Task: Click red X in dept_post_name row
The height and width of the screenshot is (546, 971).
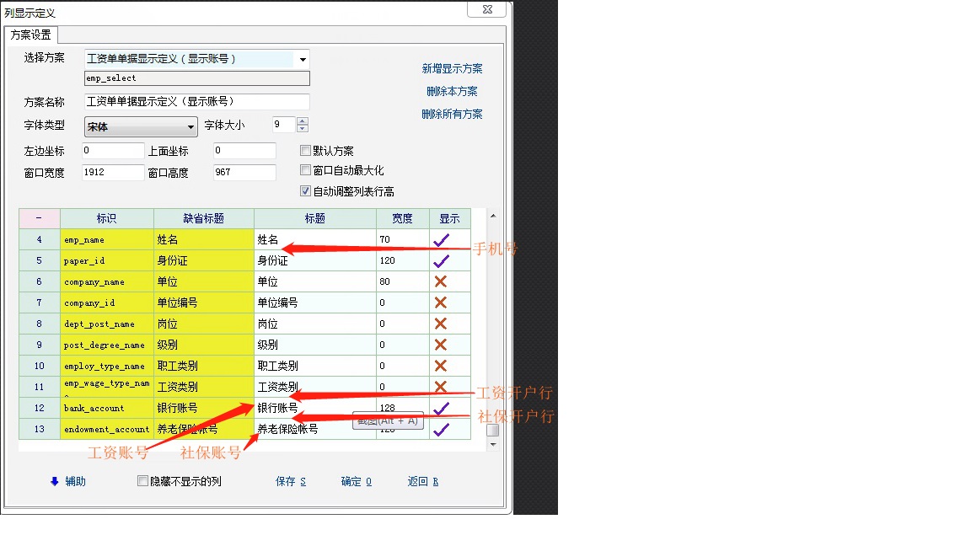Action: (441, 324)
